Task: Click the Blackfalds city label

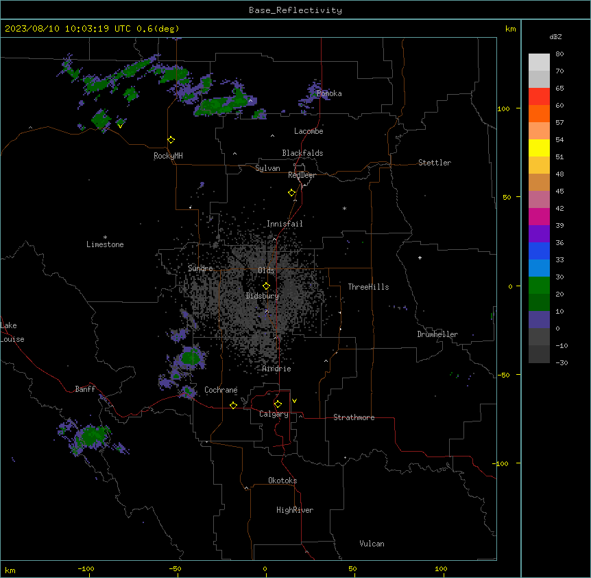Action: pyautogui.click(x=302, y=153)
